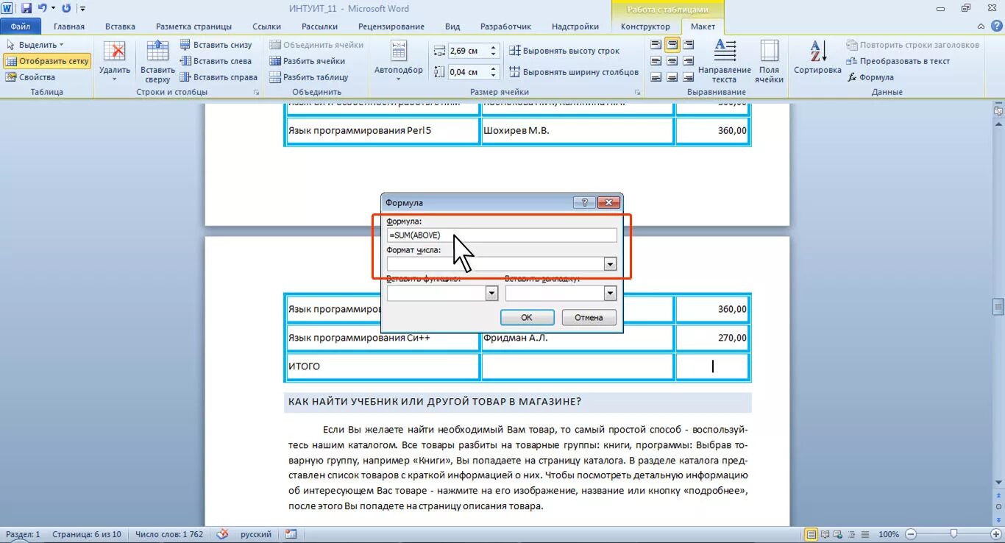The image size is (1005, 543).
Task: Switch to Web Layout view
Action: 837,534
